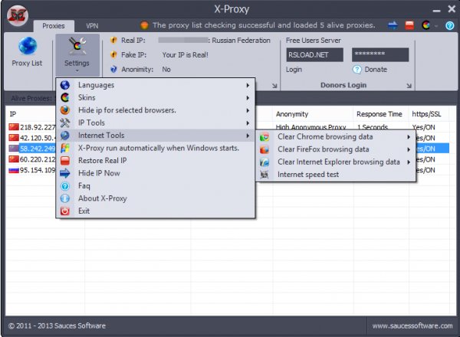Click the speed test icon in the submenu

pyautogui.click(x=264, y=175)
